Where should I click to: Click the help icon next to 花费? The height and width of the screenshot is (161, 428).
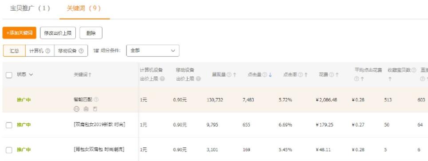point(331,75)
